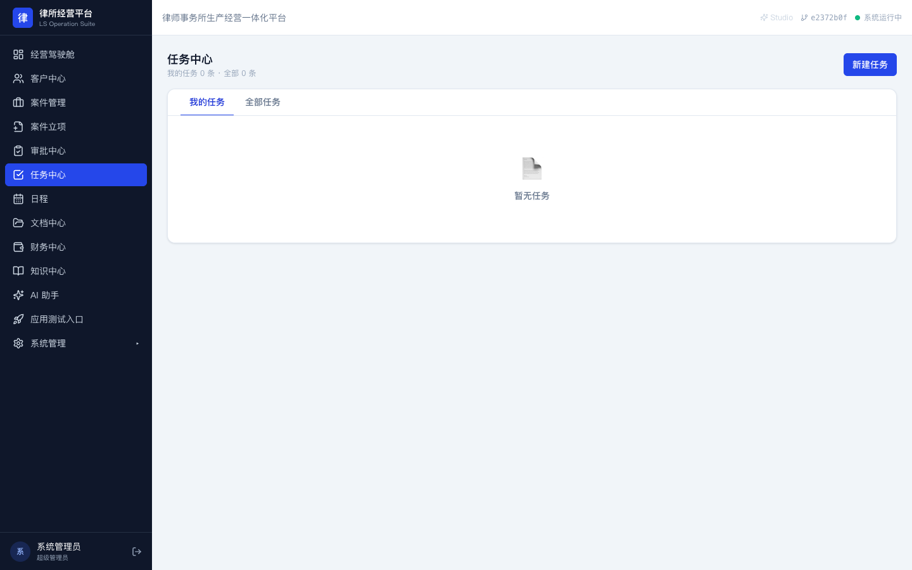The height and width of the screenshot is (570, 912).
Task: Click the 律所经营平台 title text
Action: (x=66, y=13)
